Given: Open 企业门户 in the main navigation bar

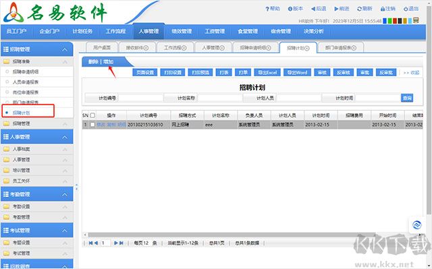Looking at the screenshot, I should [x=49, y=32].
